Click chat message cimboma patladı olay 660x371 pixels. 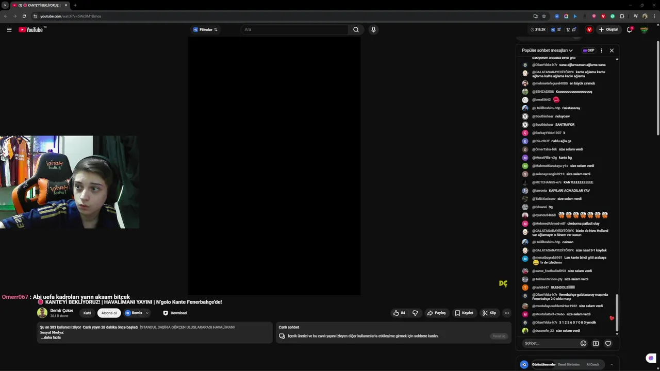click(x=583, y=224)
